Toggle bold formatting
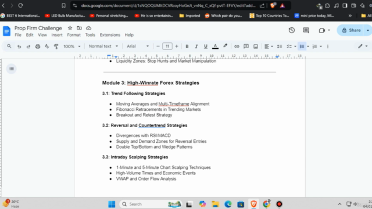 (x=187, y=46)
